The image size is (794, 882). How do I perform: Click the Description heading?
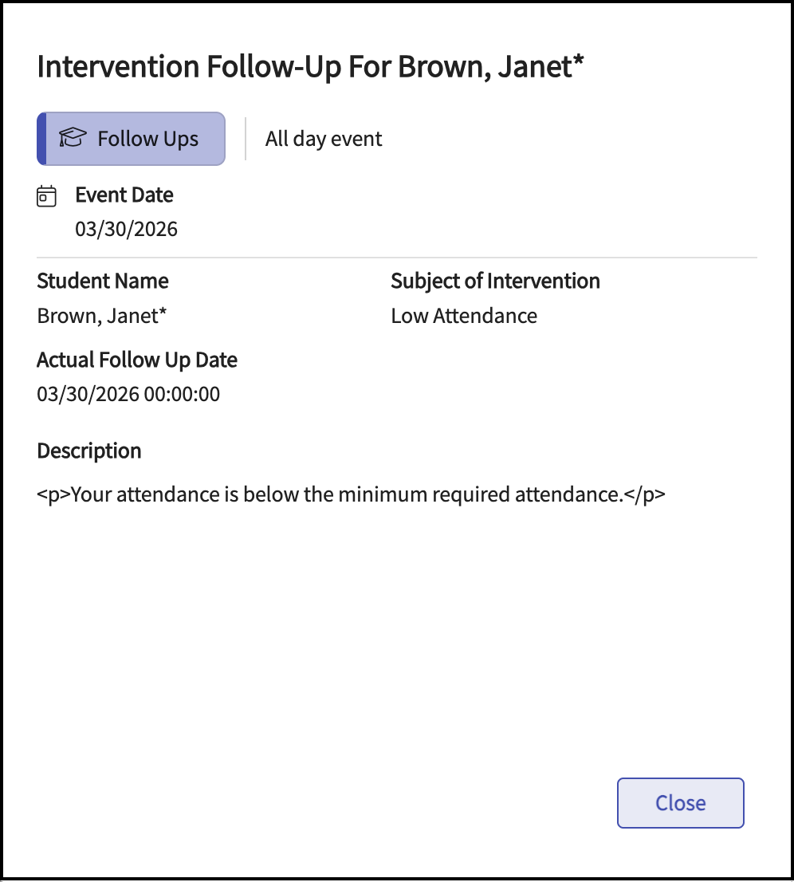[89, 451]
